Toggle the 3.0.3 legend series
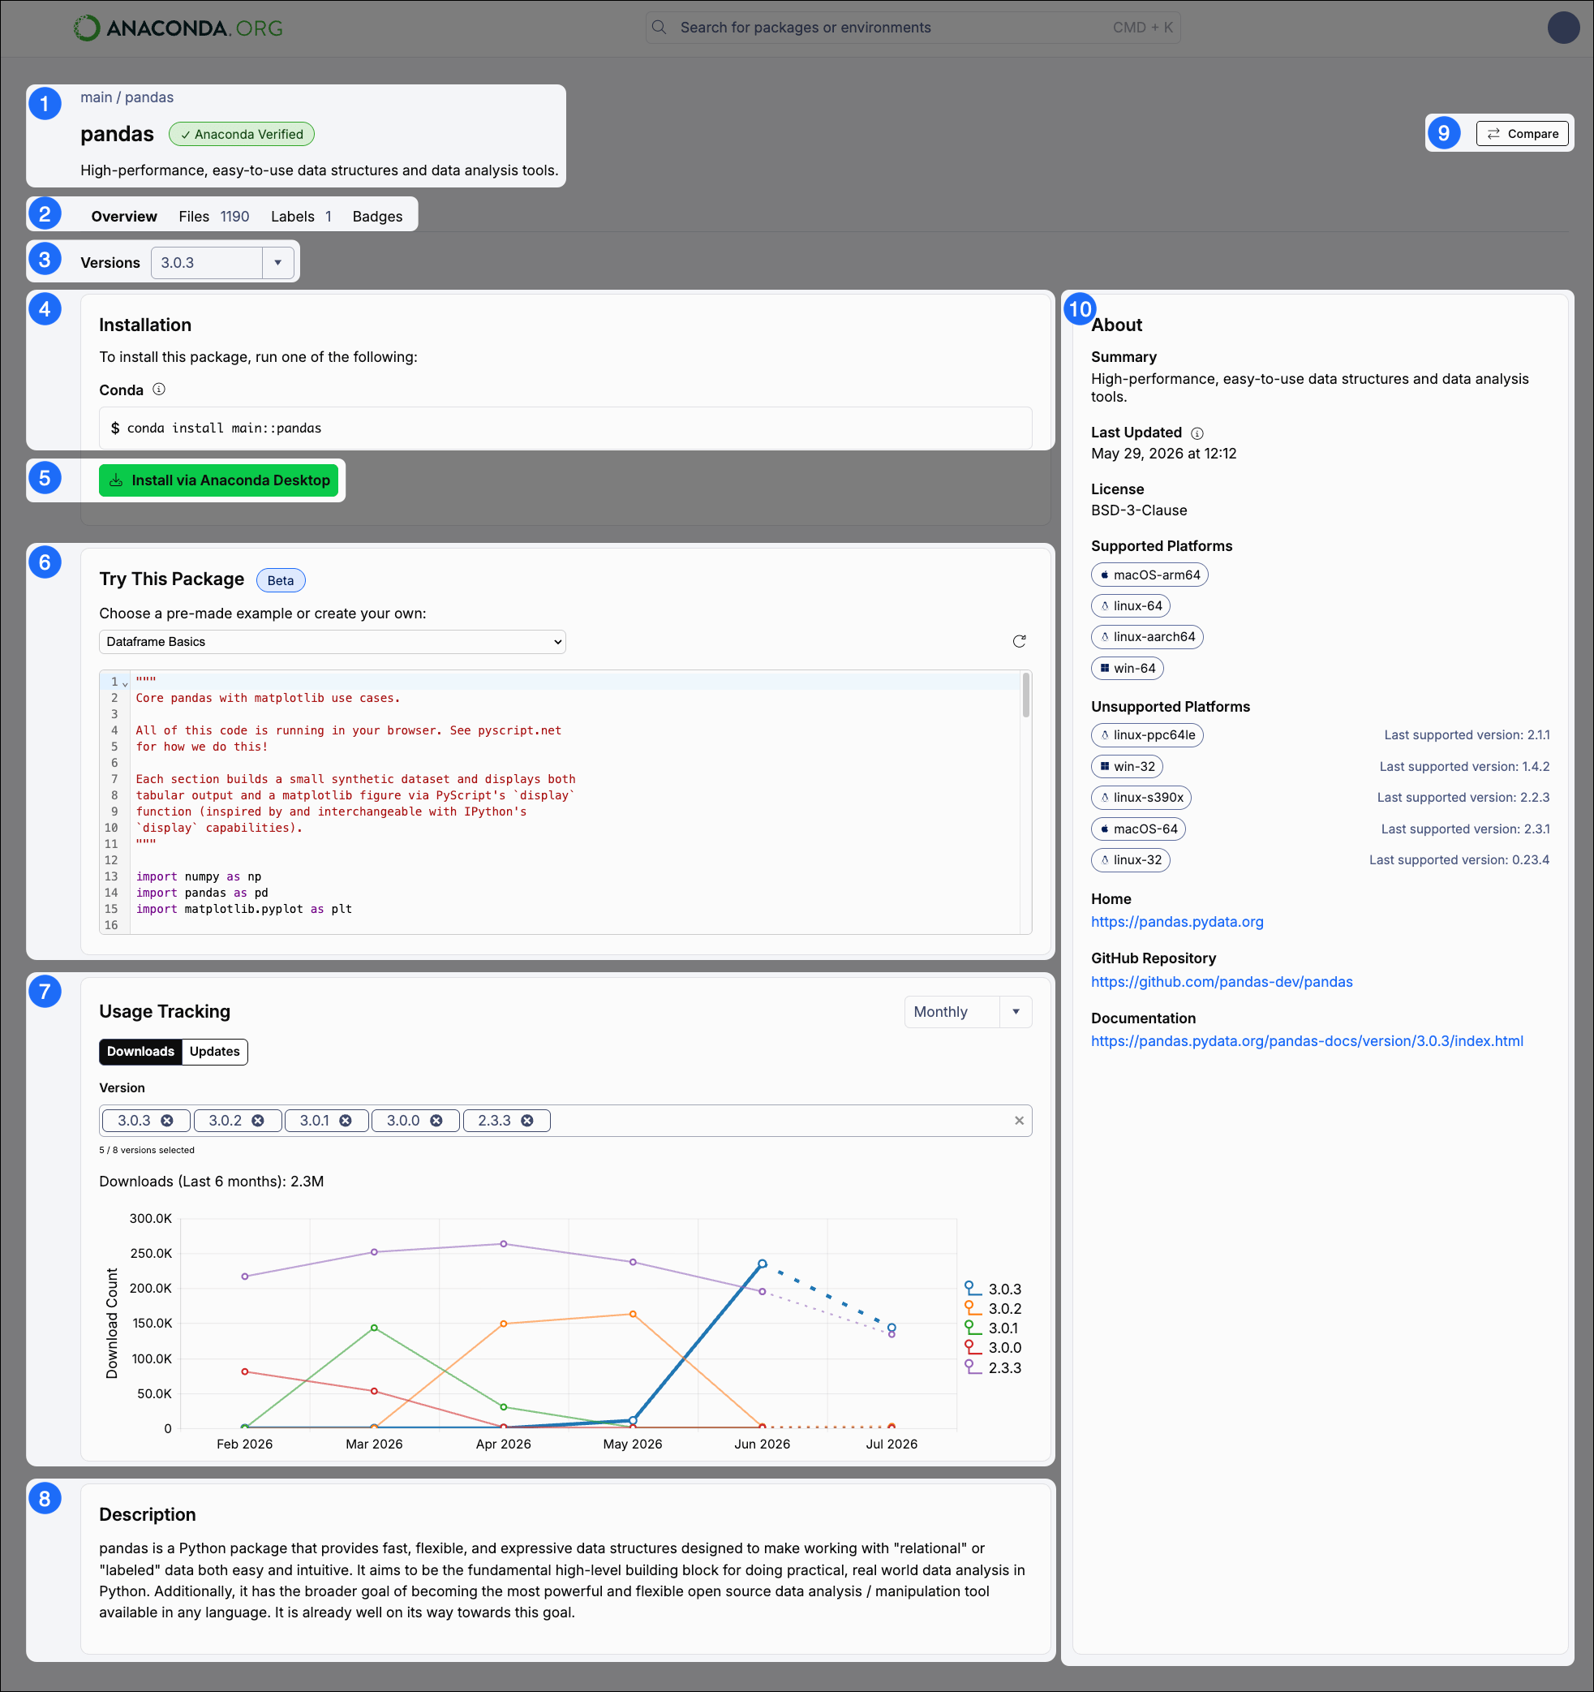Screen dimensions: 1594x1692 pos(993,1289)
